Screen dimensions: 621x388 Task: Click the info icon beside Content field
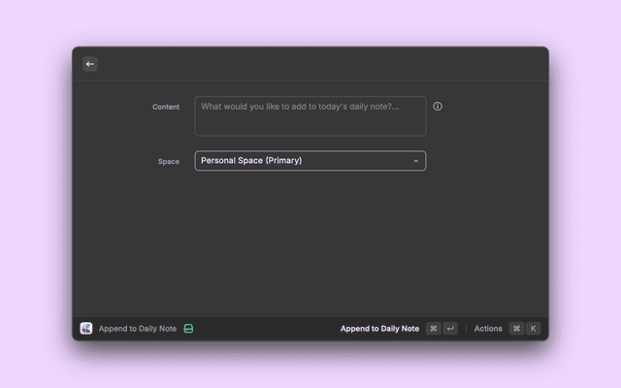click(438, 107)
